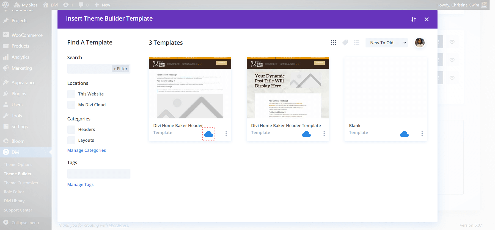Open the user account avatar
This screenshot has height=230, width=495.
tap(420, 43)
